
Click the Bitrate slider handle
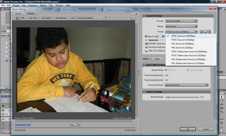pyautogui.click(x=168, y=97)
